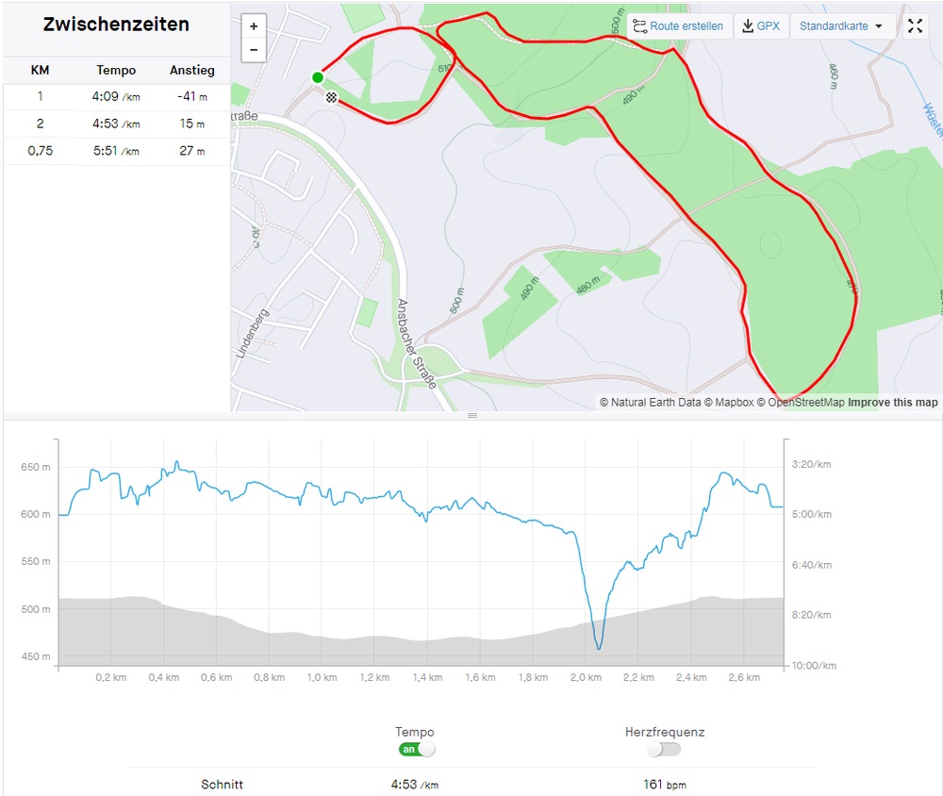Select the kilometer 2 split row

(x=116, y=124)
